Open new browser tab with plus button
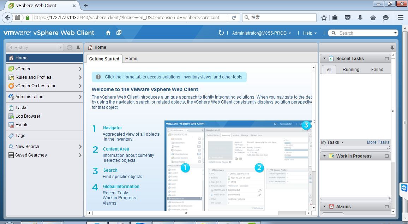 click(x=86, y=5)
